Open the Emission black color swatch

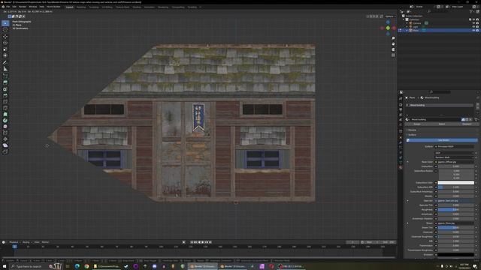[456, 255]
